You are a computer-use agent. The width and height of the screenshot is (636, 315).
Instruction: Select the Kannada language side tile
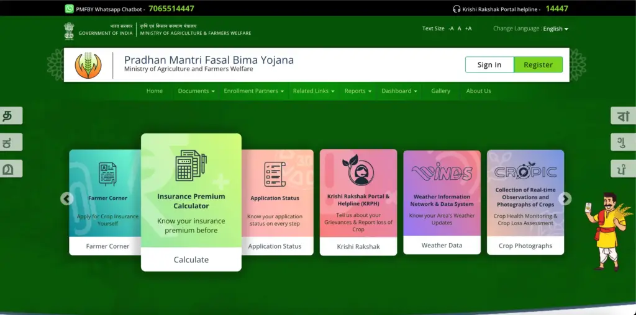[11, 142]
